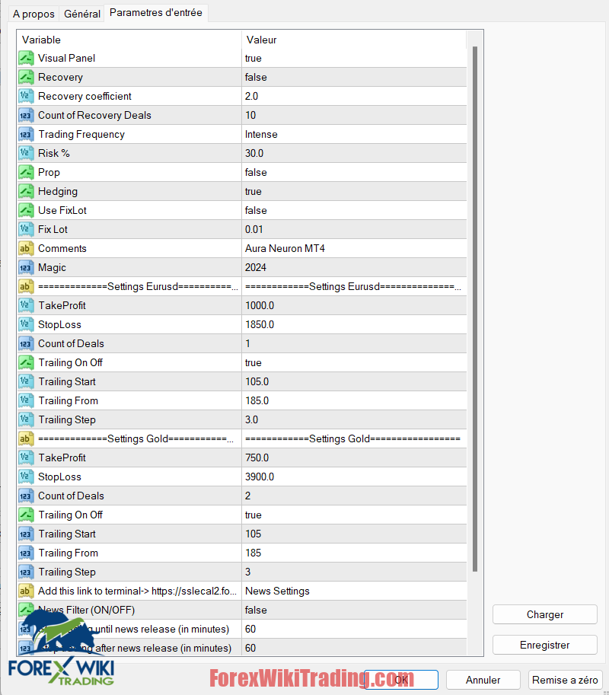Switch to the A propos tab

pyautogui.click(x=33, y=14)
